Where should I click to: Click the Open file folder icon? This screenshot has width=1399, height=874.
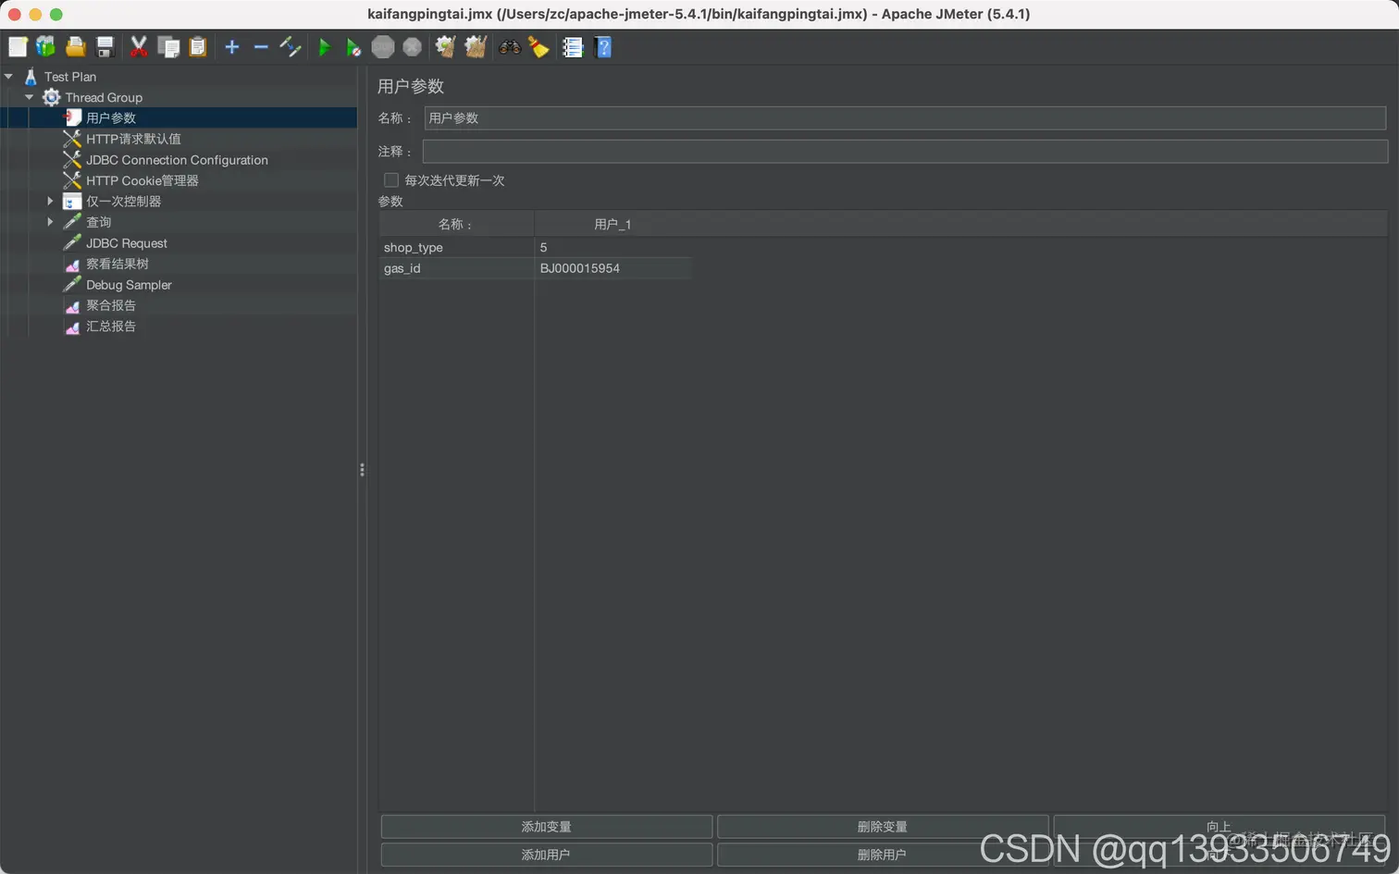pyautogui.click(x=76, y=47)
